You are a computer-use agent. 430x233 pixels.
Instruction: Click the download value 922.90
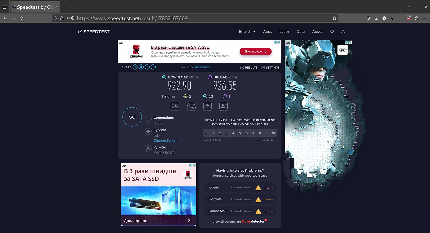click(179, 86)
